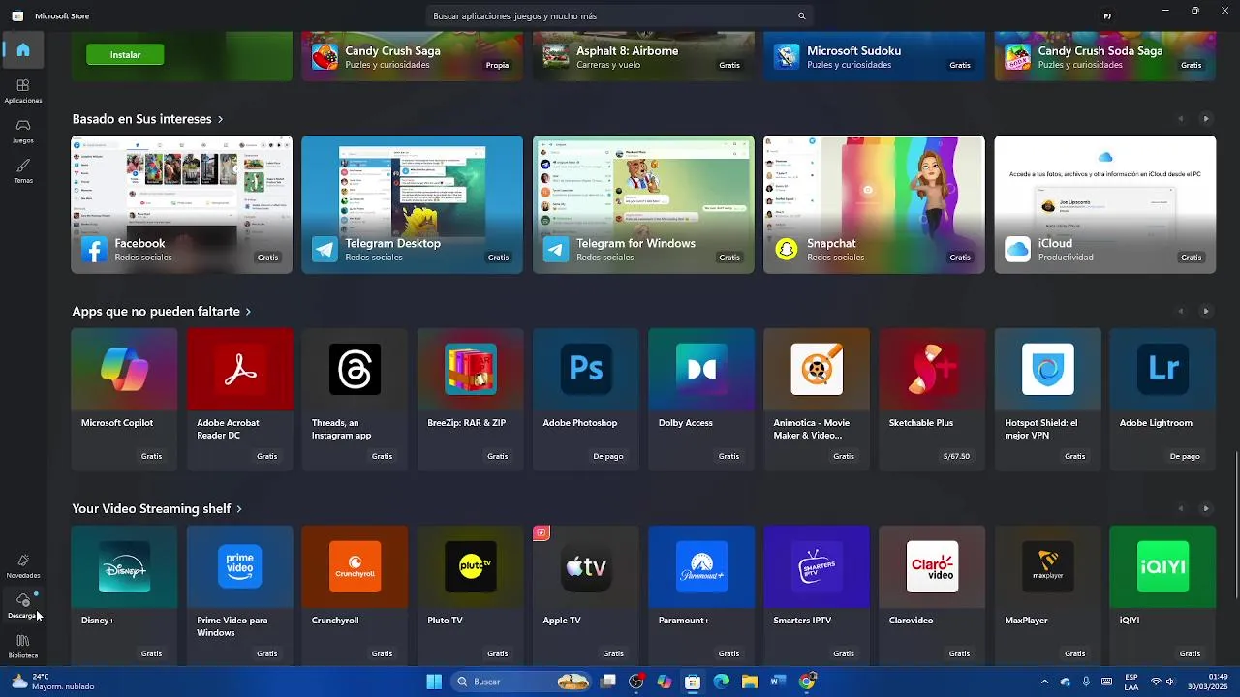Viewport: 1240px width, 697px height.
Task: Open the Hotspot Shield VPN tile
Action: pos(1047,399)
